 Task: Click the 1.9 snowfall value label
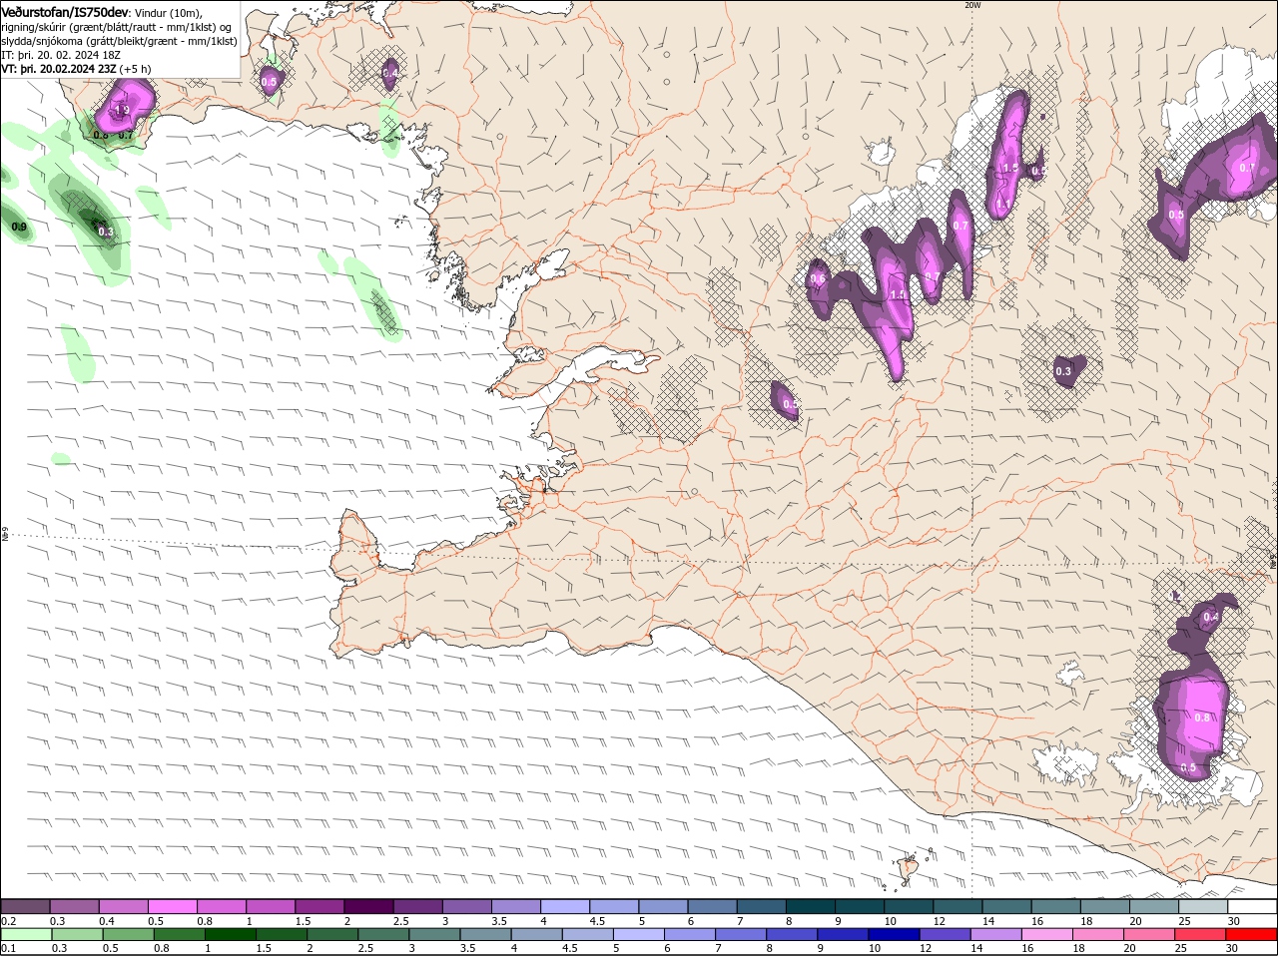click(x=123, y=110)
